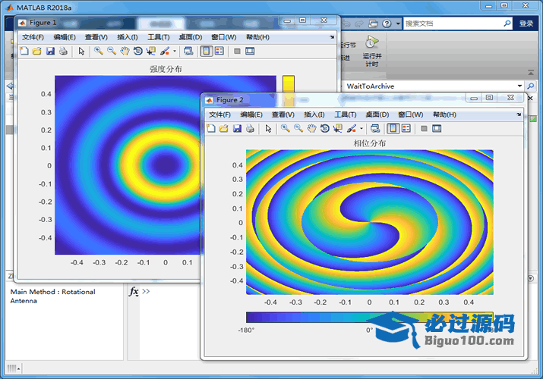Toggle Edit Plot arrow in Figure 1
543x379 pixels.
tap(81, 51)
